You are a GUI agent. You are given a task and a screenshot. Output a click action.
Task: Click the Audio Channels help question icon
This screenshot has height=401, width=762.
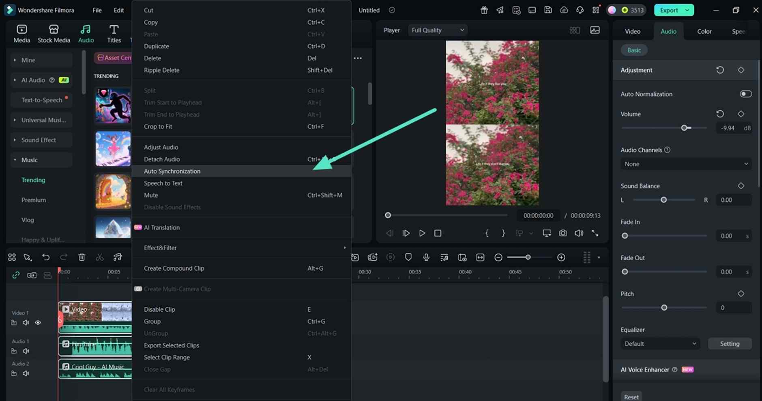pos(667,150)
